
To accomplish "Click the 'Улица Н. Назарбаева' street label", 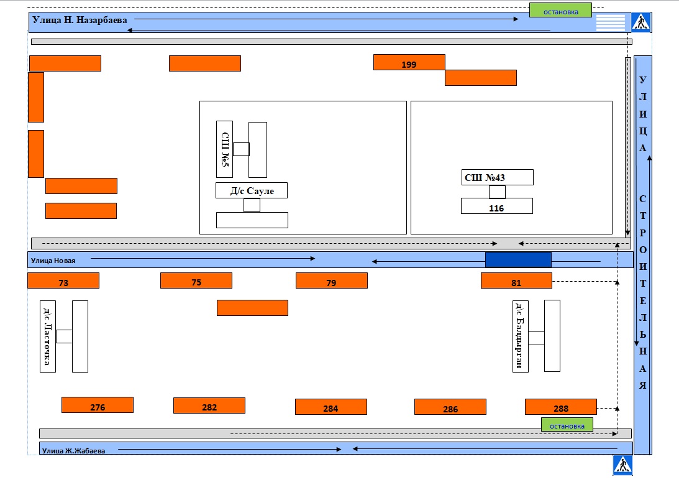I will pyautogui.click(x=80, y=20).
